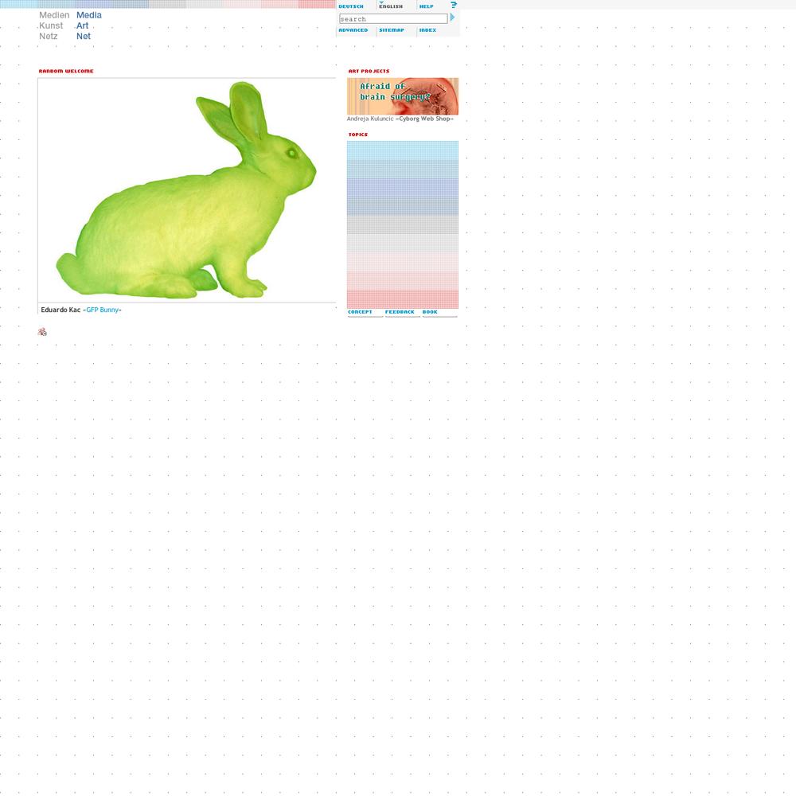796x796 pixels.
Task: Click the green GFP Bunny image
Action: click(x=186, y=190)
